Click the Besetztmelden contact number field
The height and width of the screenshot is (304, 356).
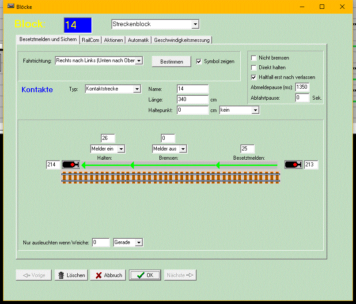pos(247,149)
